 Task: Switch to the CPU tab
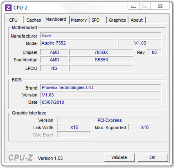(15, 20)
